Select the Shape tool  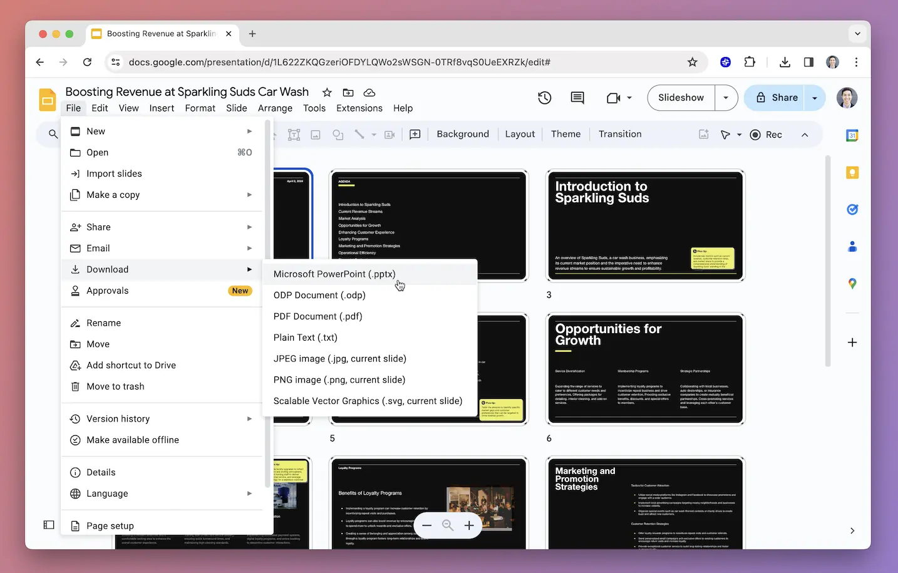(338, 134)
